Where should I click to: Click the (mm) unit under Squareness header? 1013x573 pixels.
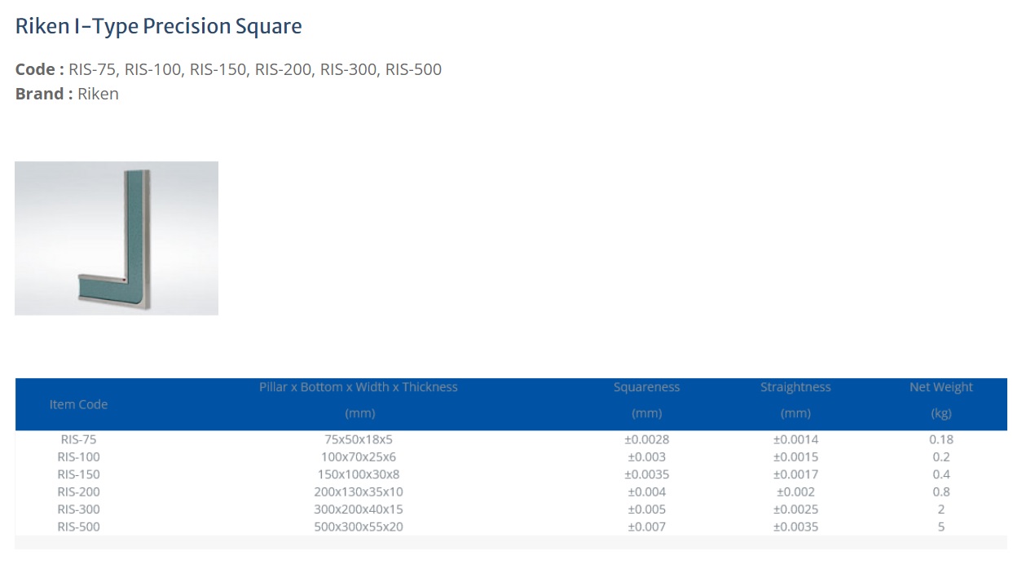pos(647,413)
